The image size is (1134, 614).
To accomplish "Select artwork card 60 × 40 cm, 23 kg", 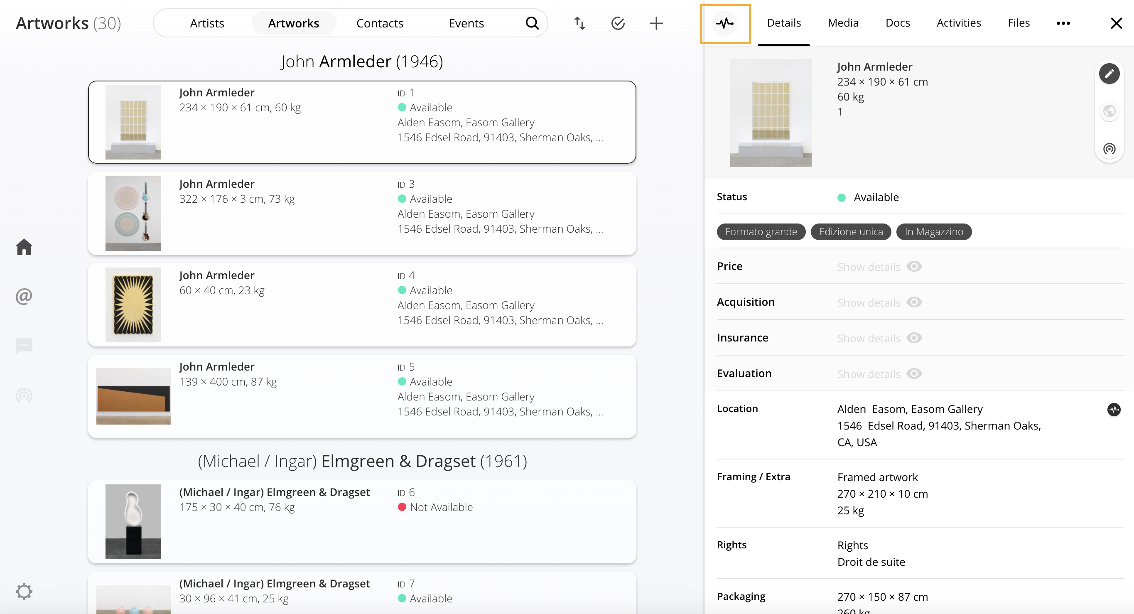I will [x=362, y=305].
